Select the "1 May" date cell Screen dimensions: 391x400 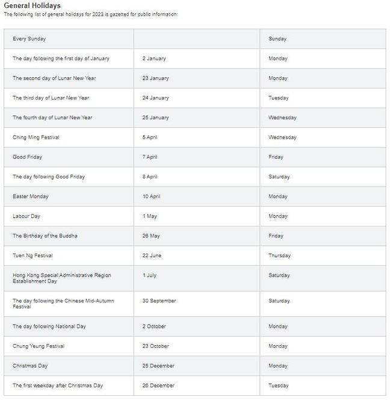[x=149, y=216]
